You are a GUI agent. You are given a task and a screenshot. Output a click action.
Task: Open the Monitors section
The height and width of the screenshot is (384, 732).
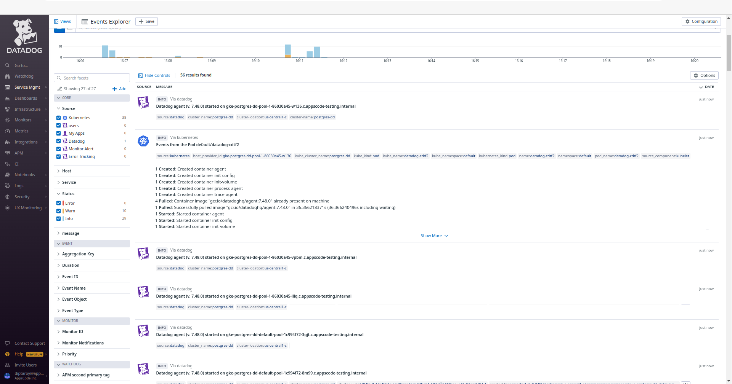[x=24, y=120]
